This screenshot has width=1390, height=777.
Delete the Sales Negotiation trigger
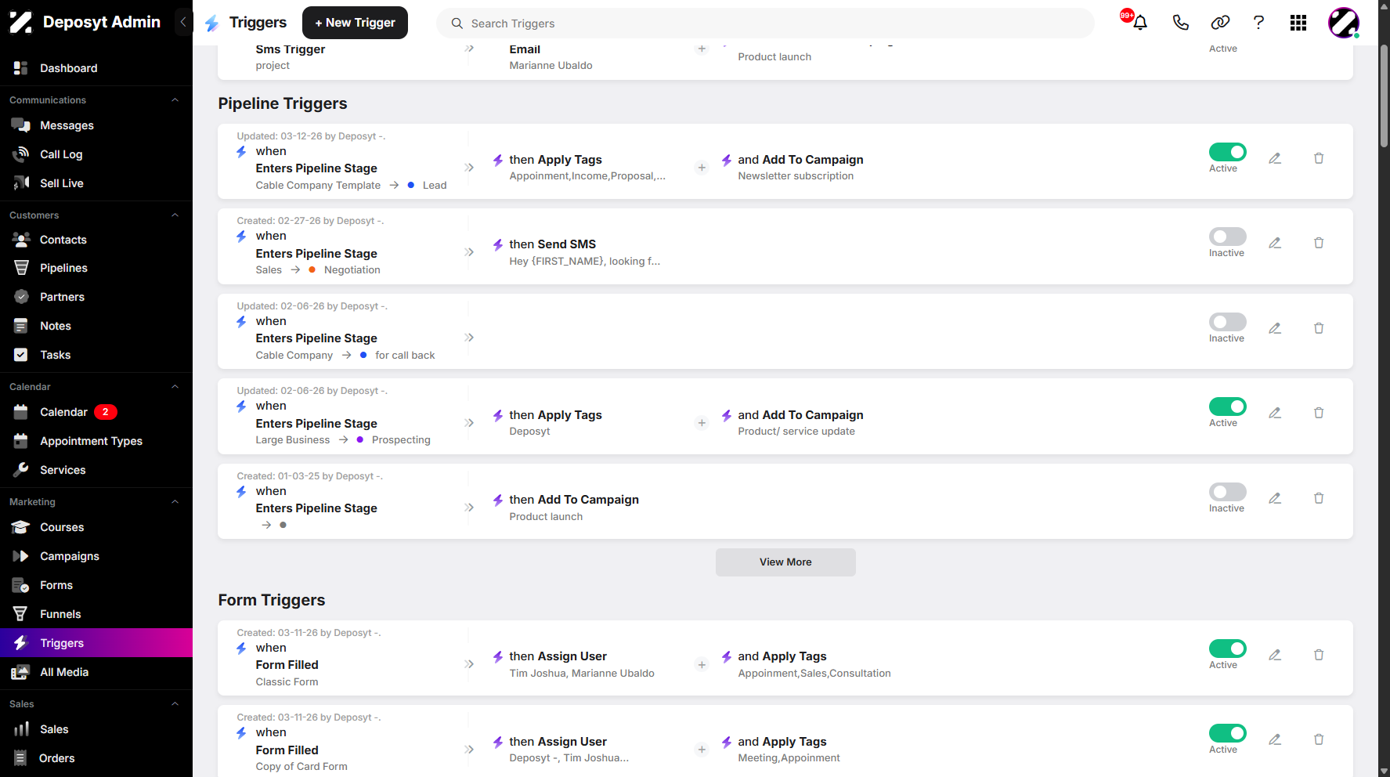pyautogui.click(x=1319, y=243)
